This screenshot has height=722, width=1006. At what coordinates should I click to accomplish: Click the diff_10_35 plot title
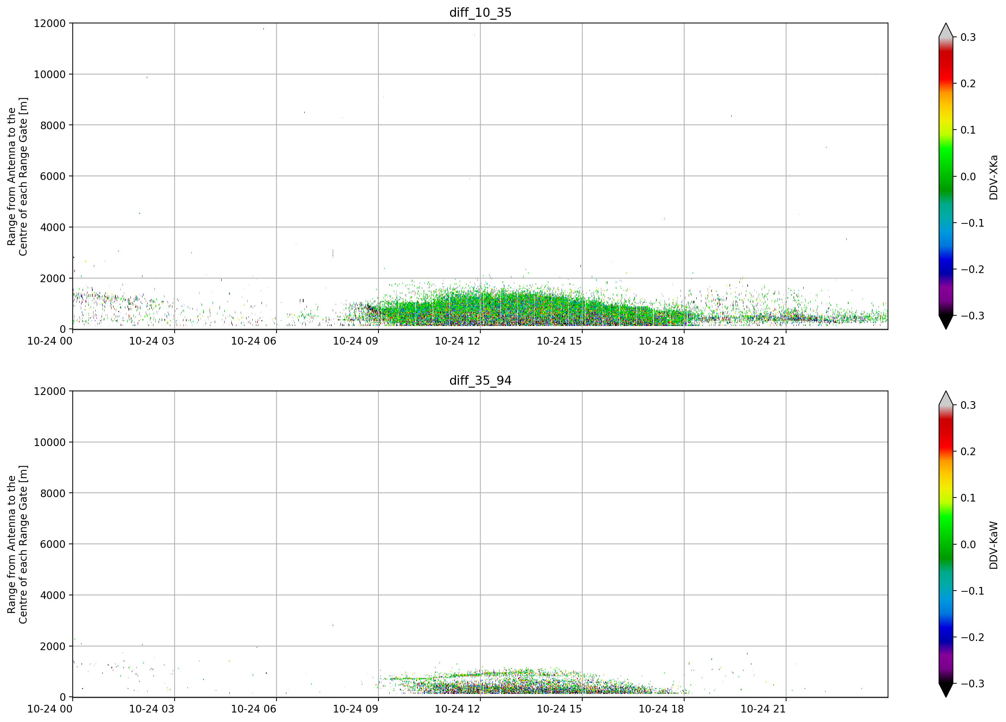coord(480,12)
